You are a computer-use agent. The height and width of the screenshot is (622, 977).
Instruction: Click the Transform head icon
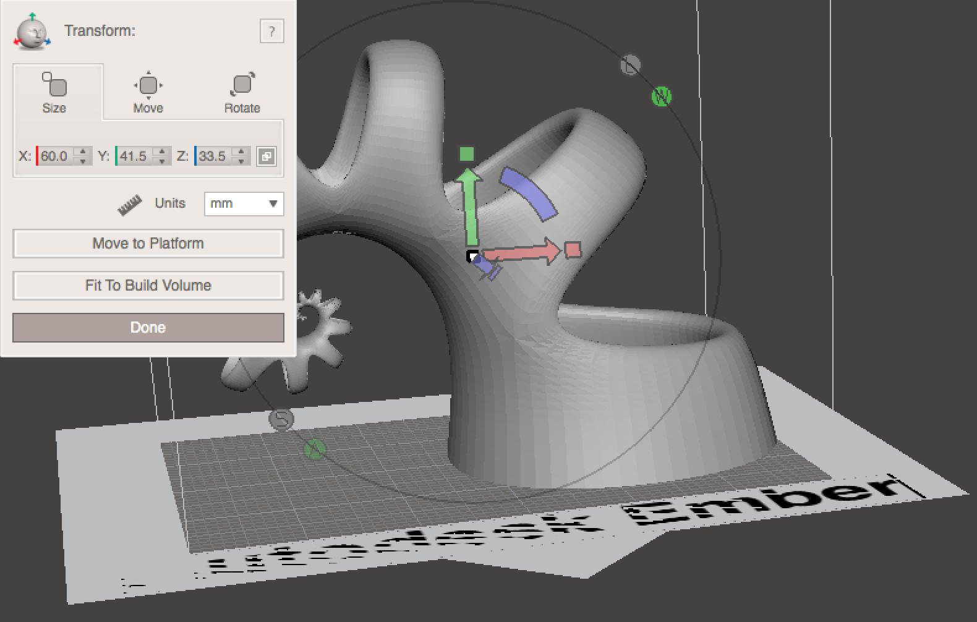click(x=32, y=31)
